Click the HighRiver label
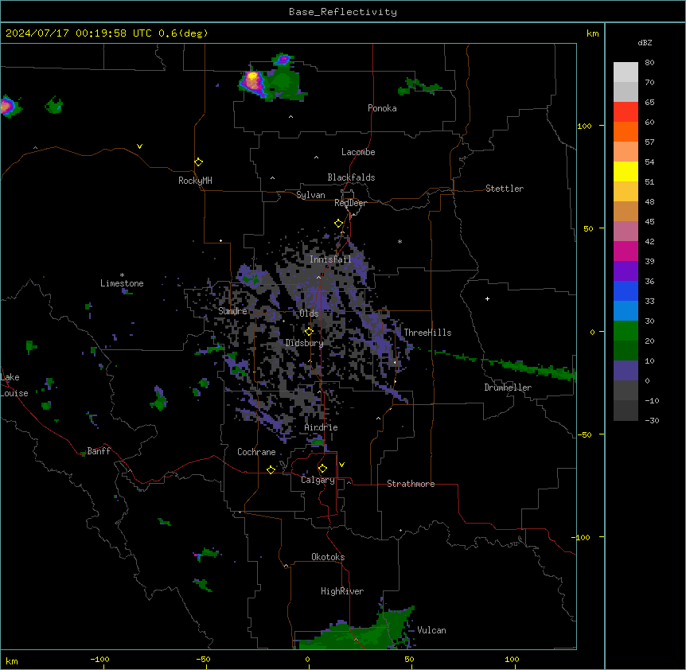The image size is (686, 670). [x=342, y=591]
